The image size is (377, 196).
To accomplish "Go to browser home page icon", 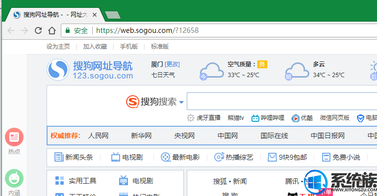I will pyautogui.click(x=51, y=30).
